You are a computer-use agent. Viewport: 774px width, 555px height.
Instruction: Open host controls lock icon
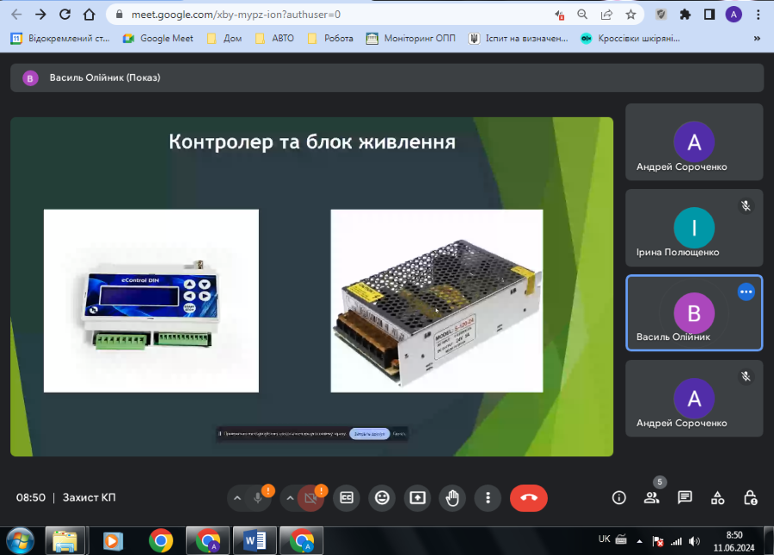(x=750, y=497)
